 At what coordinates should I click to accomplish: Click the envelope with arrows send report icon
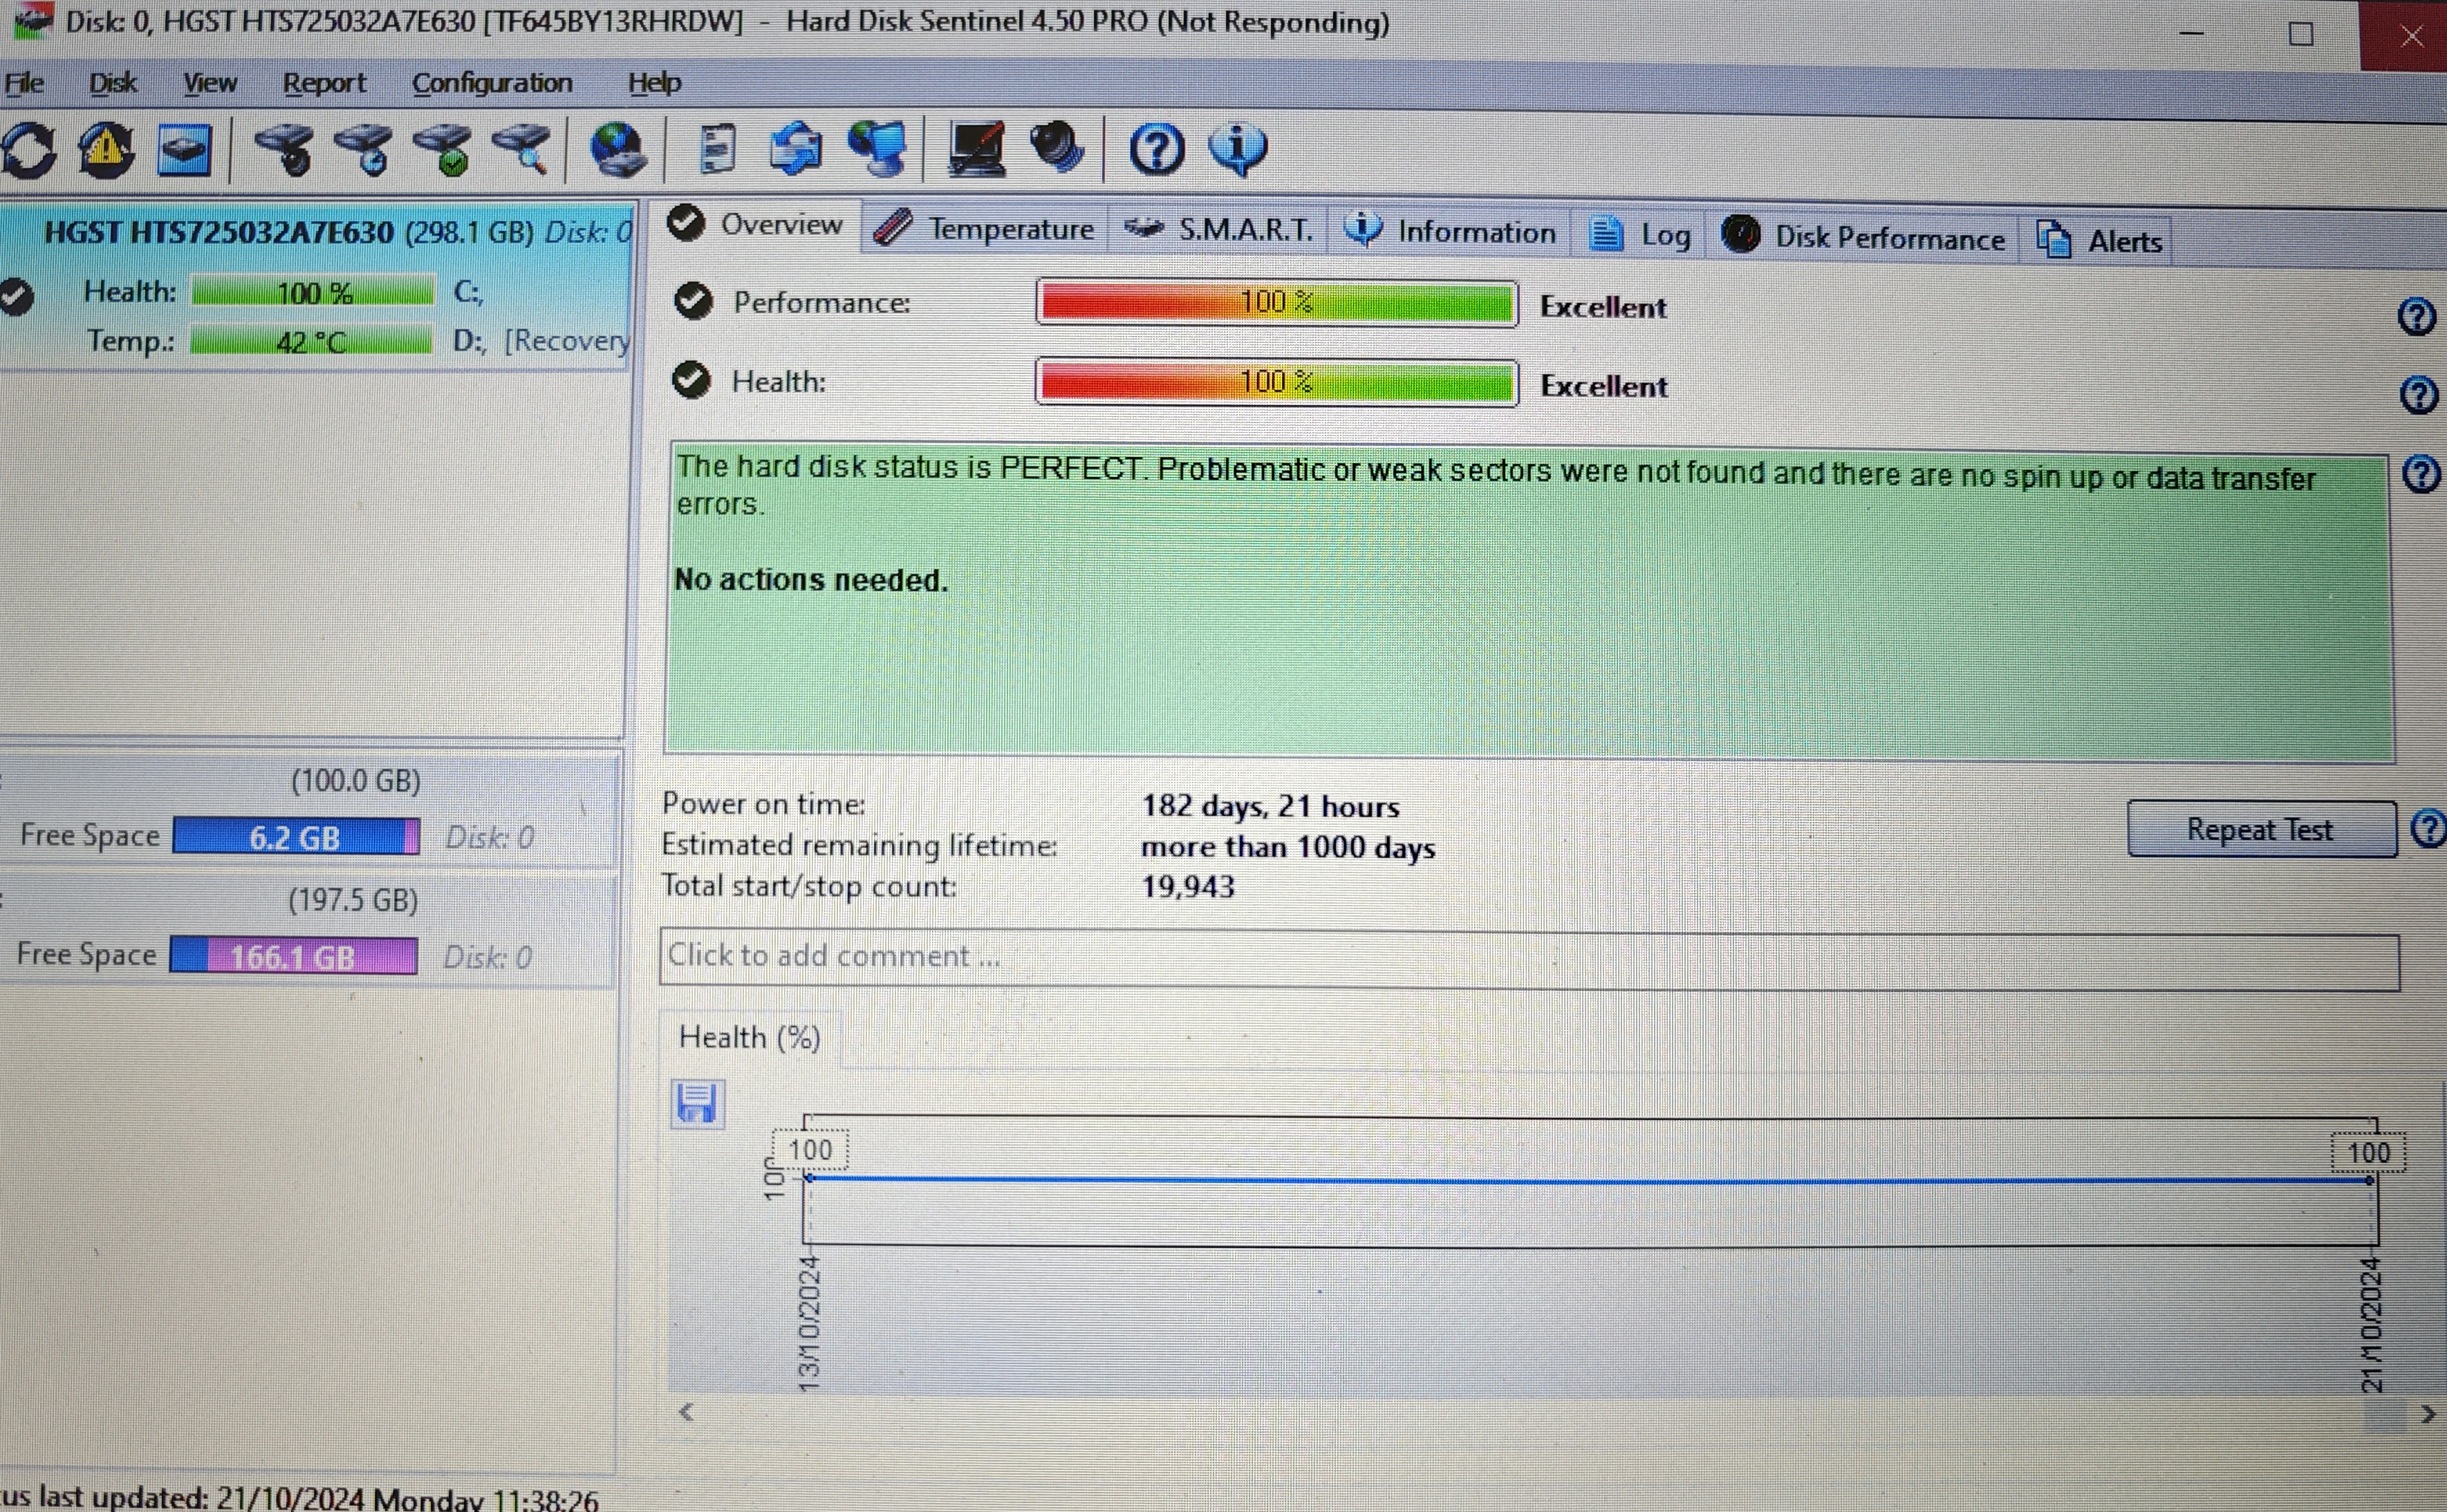[x=796, y=150]
